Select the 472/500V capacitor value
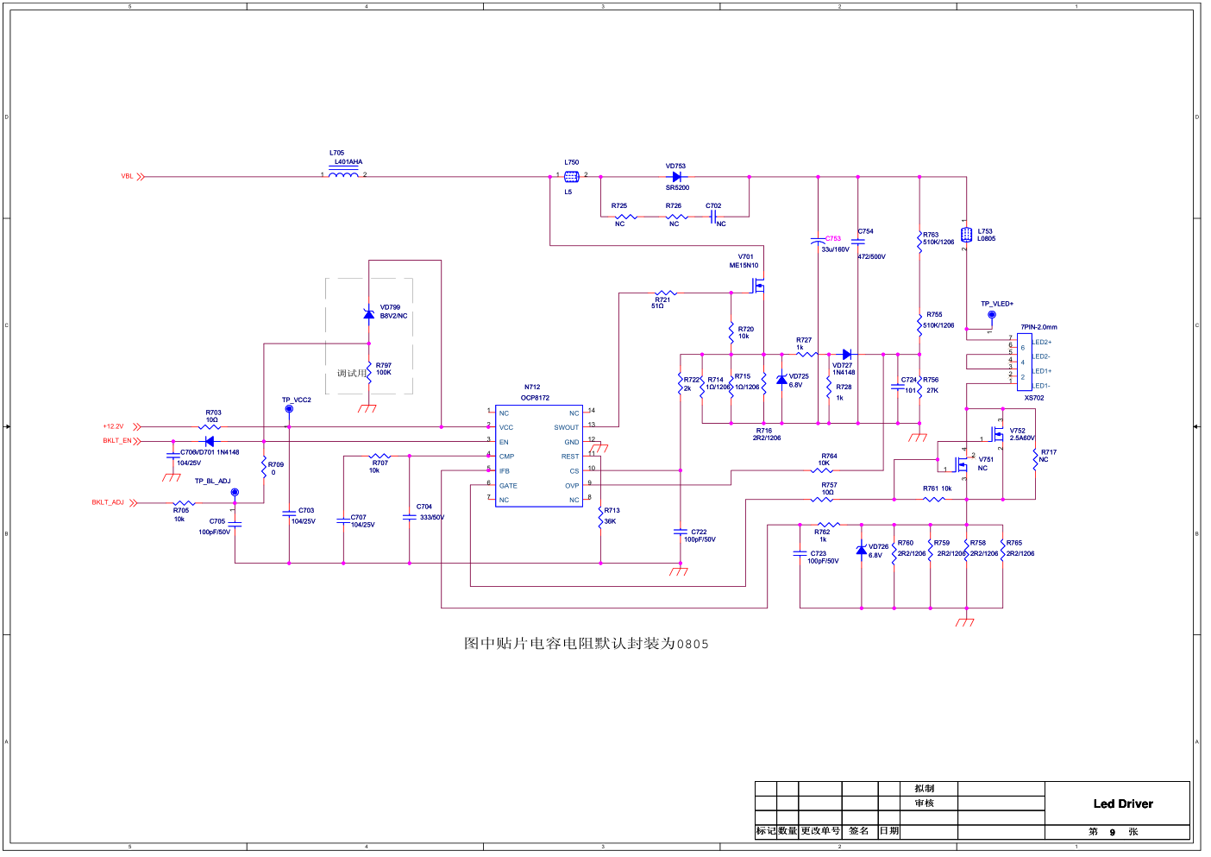 872,257
